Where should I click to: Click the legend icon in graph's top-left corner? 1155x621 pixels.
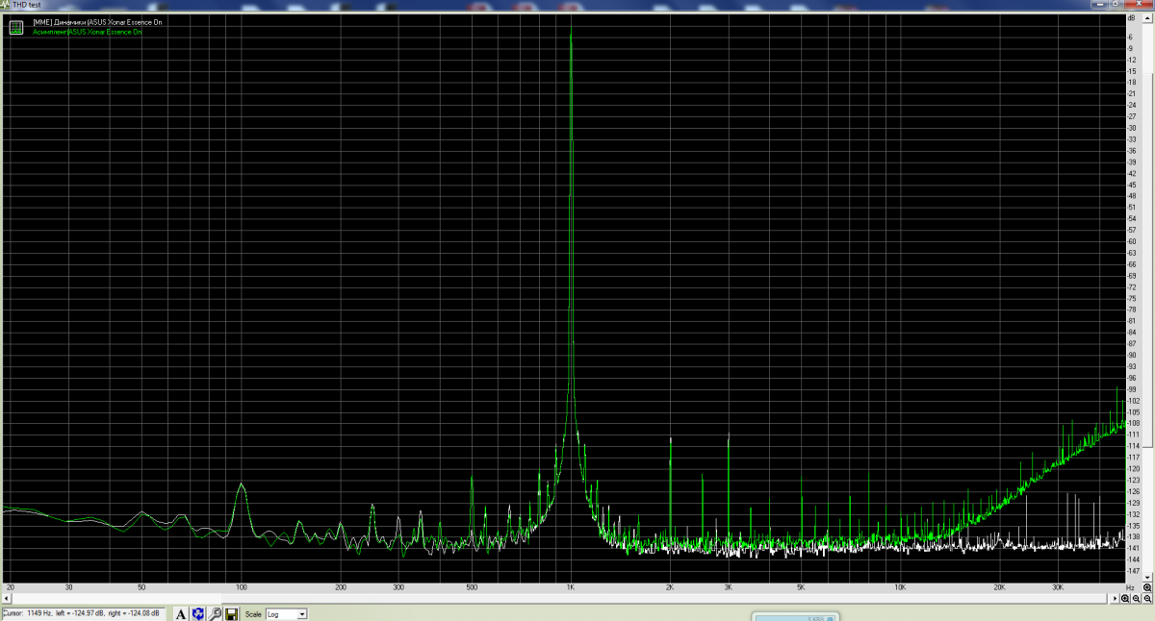click(x=15, y=27)
